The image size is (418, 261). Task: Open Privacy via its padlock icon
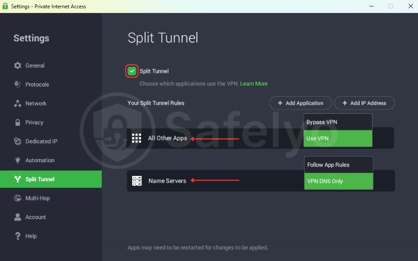pyautogui.click(x=18, y=122)
